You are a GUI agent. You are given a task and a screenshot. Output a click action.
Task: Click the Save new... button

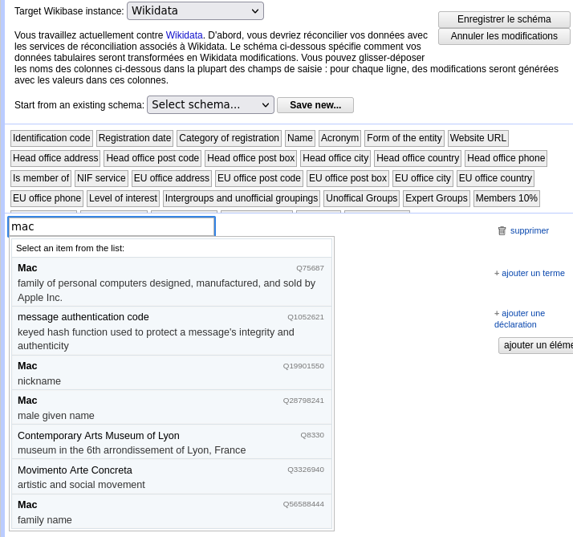(x=315, y=105)
